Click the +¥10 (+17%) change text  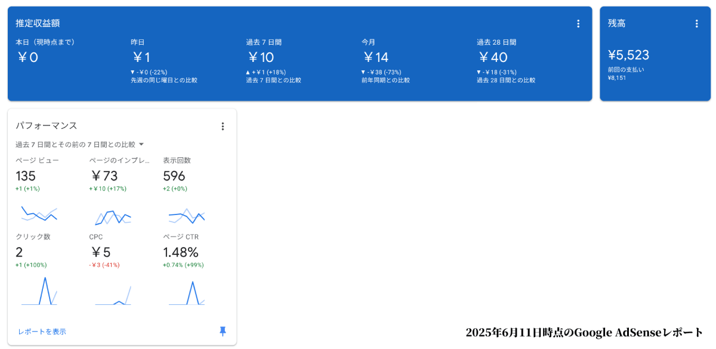108,189
